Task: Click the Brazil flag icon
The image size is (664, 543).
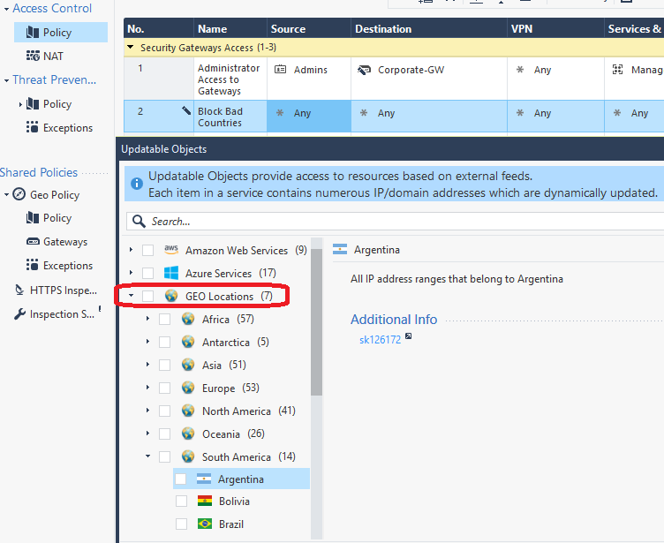Action: click(x=204, y=524)
